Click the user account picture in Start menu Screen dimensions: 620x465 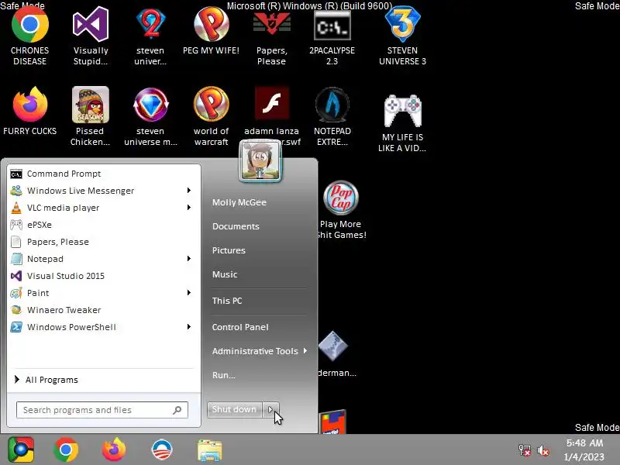(260, 161)
